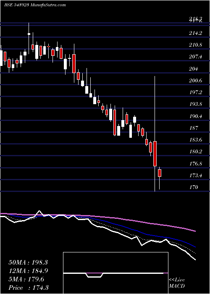Viewport: 210px width, 294px height.
Task: Choose the 183.6 axis value
Action: click(196, 140)
